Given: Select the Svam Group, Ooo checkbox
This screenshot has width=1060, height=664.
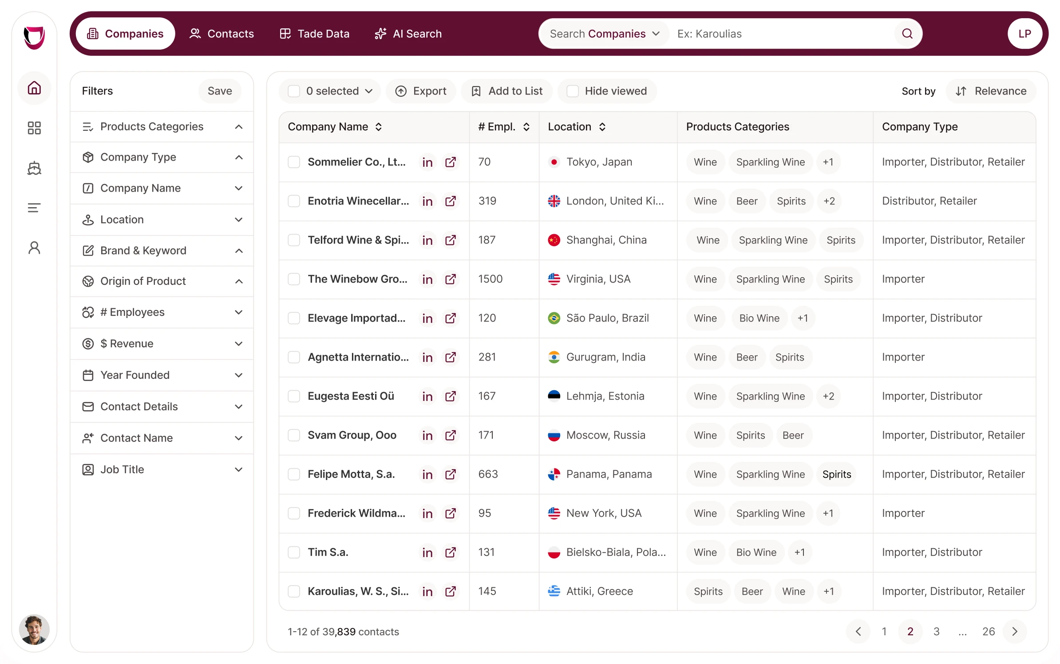Looking at the screenshot, I should point(294,436).
